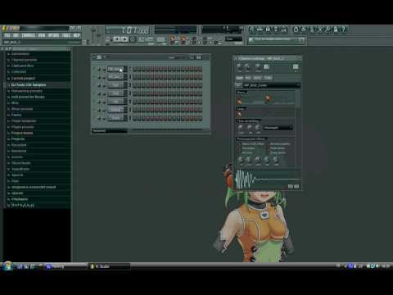
Task: Click the pan knob of HIP_Kick channel
Action: point(99,69)
